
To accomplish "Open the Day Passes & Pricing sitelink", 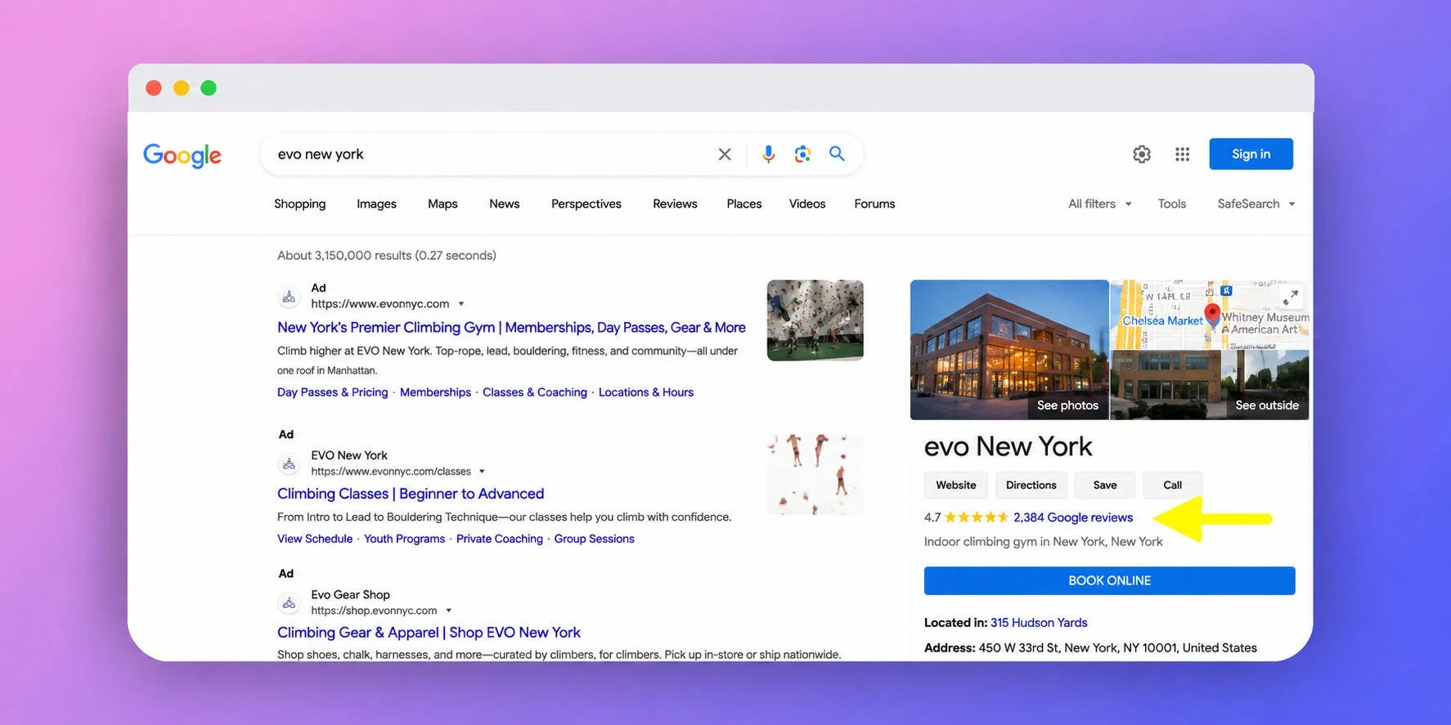I will point(333,392).
